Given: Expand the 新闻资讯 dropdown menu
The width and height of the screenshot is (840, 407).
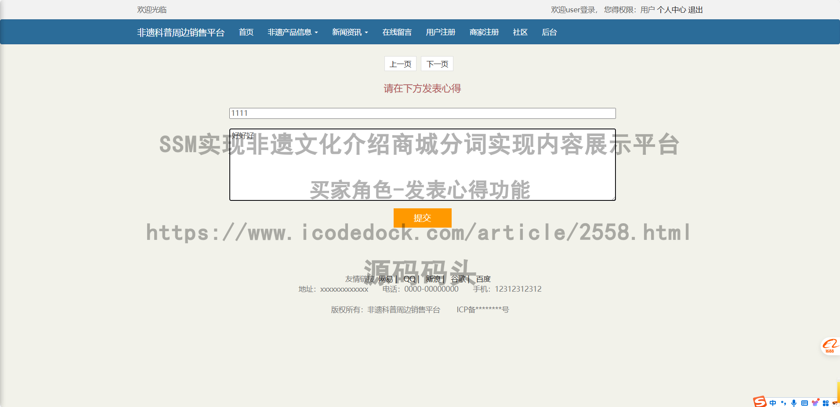Looking at the screenshot, I should 349,32.
